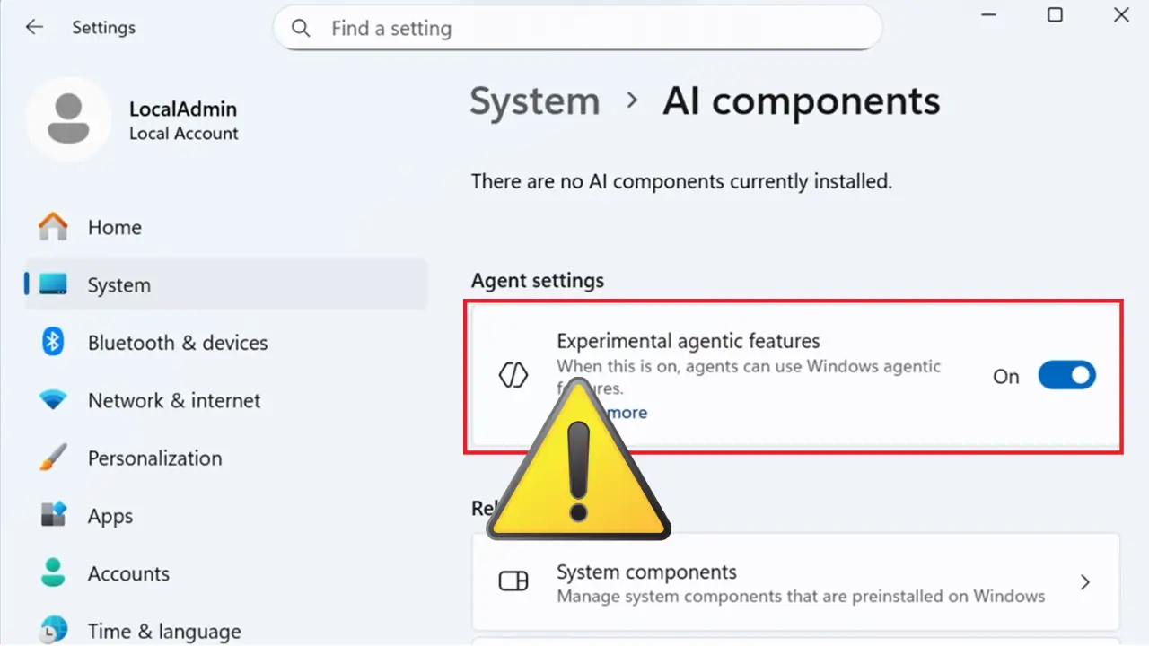Click the Apps icon in sidebar
The width and height of the screenshot is (1149, 646).
point(53,516)
